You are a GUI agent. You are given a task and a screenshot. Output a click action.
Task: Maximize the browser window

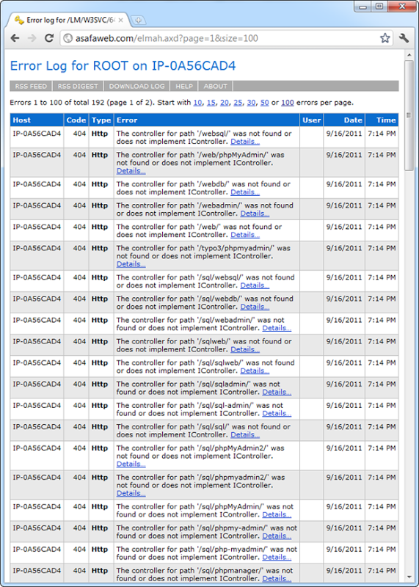pos(379,7)
